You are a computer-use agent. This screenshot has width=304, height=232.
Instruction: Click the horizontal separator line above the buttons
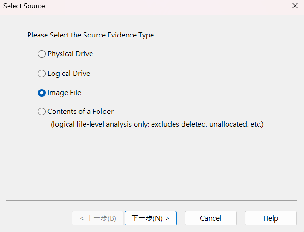coord(151,200)
